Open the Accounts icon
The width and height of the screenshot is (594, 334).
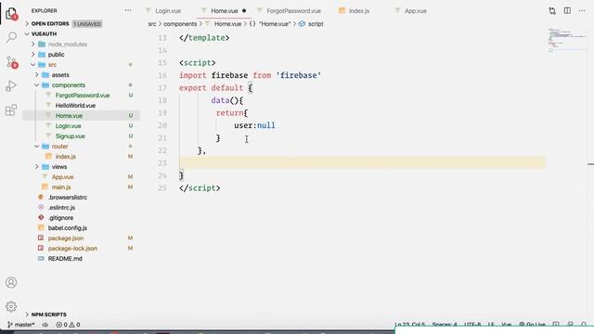point(11,282)
